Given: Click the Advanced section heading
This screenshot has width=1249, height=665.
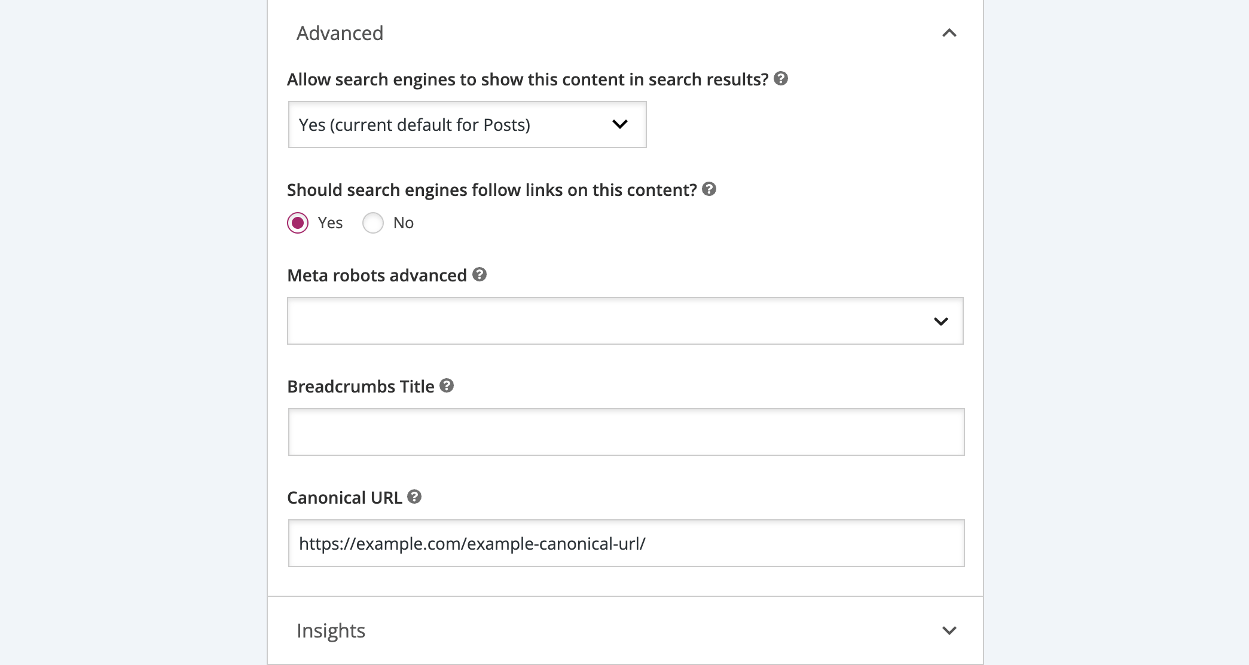Looking at the screenshot, I should 340,33.
